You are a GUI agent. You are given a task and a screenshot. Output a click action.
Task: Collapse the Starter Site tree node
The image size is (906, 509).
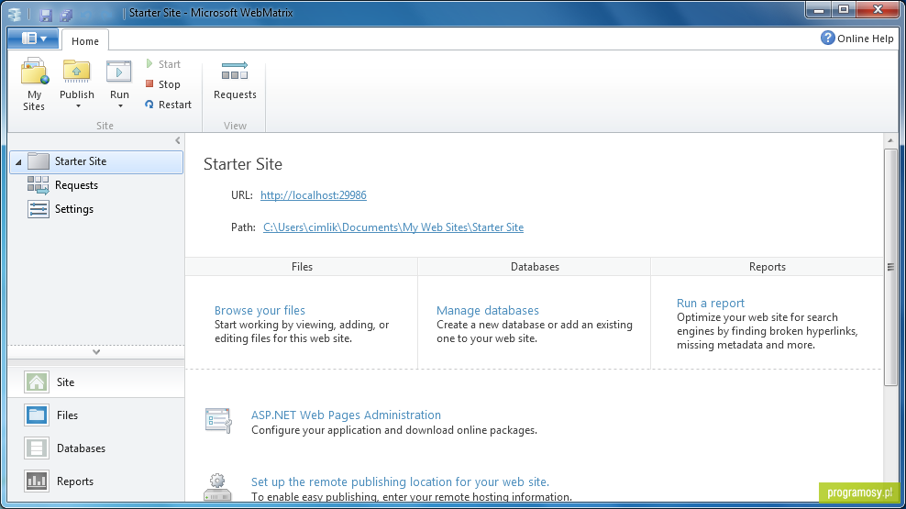(18, 162)
